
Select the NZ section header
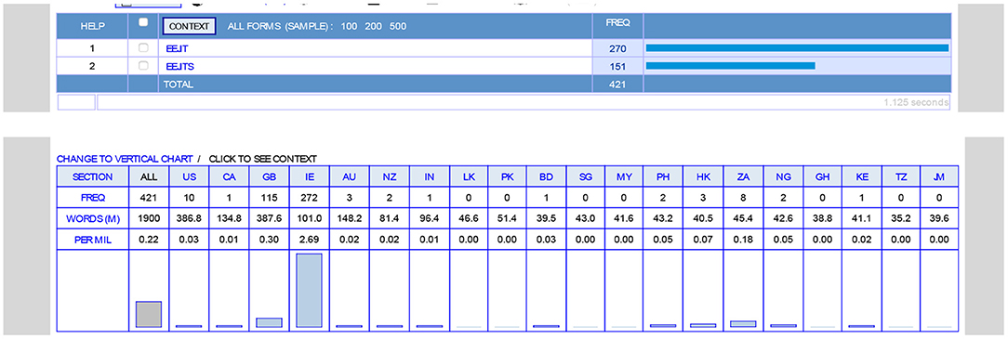389,176
